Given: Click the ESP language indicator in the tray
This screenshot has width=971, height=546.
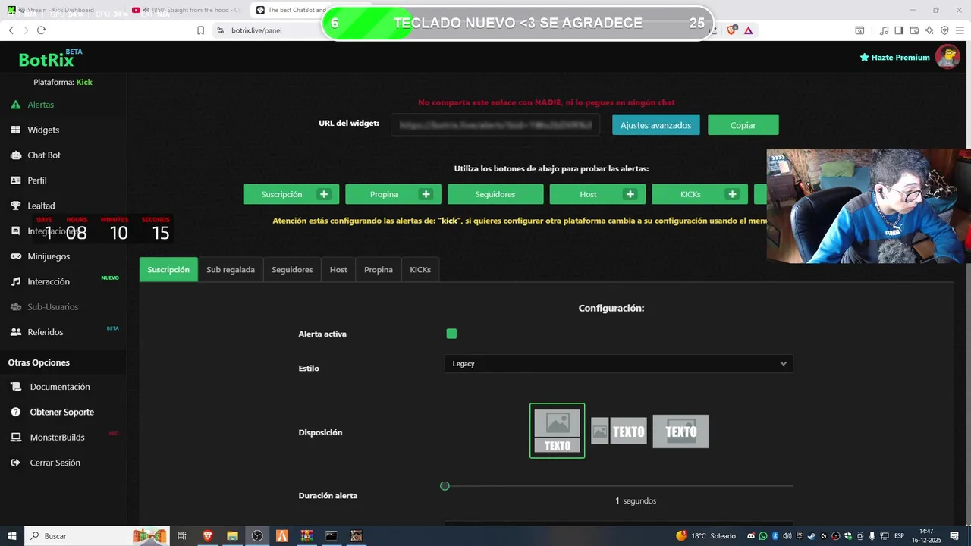Looking at the screenshot, I should (900, 536).
